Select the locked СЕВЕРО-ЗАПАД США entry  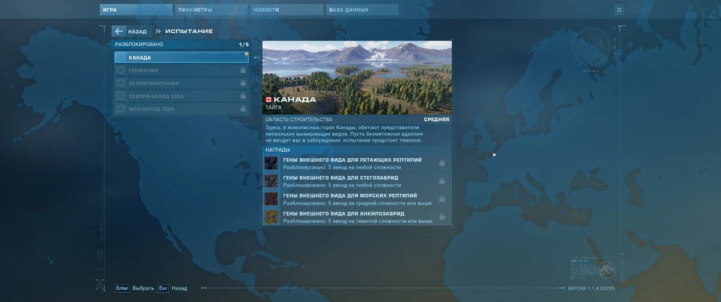click(181, 96)
